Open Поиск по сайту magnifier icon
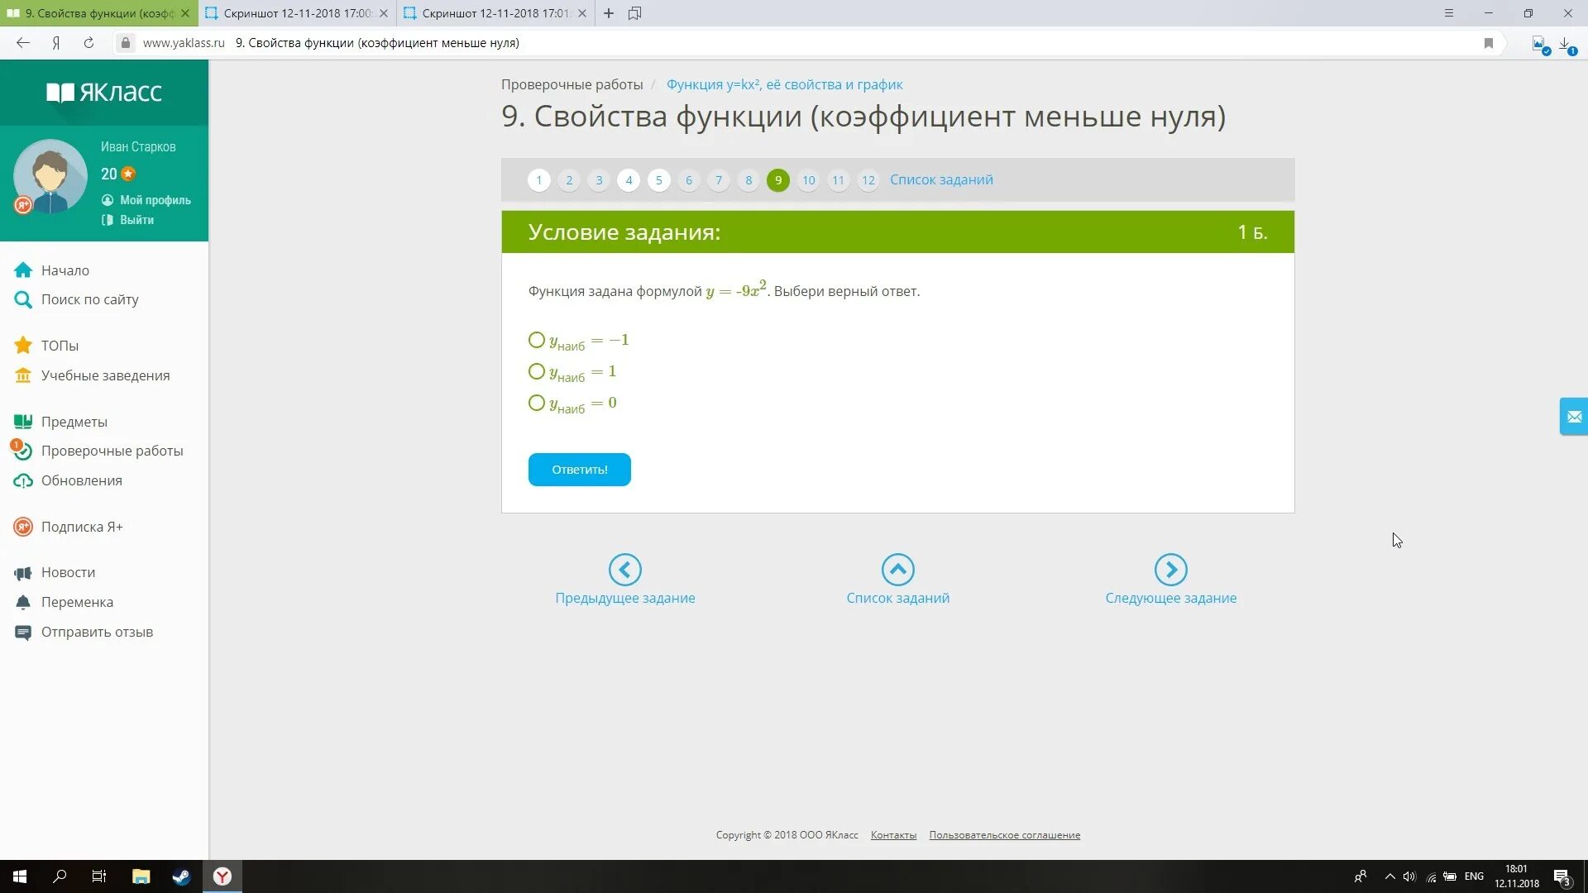 (x=23, y=299)
